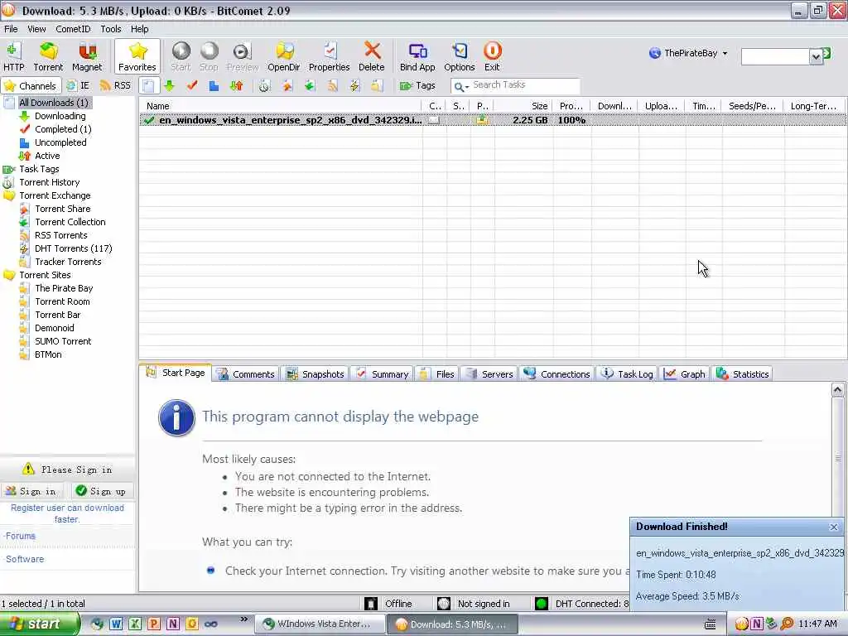Open the Task Log tab

[627, 373]
